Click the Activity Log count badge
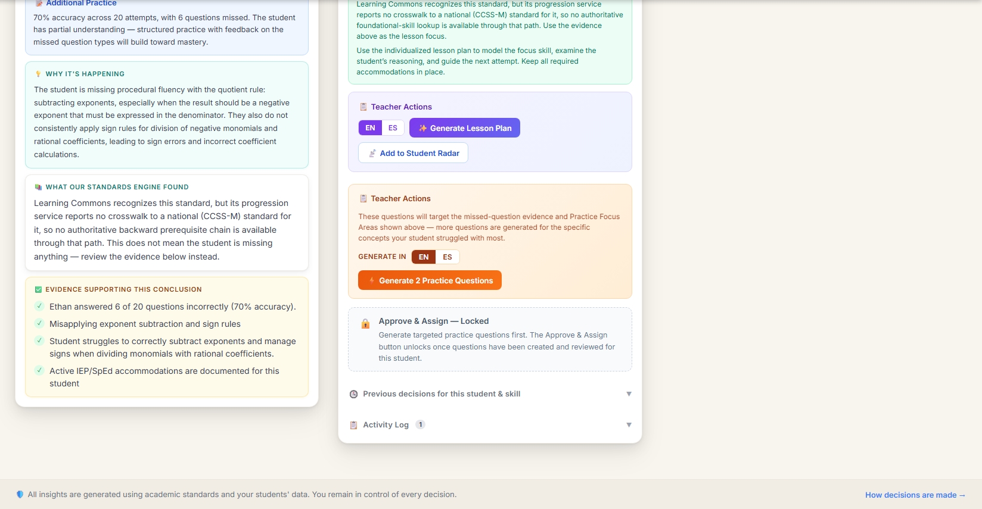Image resolution: width=982 pixels, height=509 pixels. [420, 425]
